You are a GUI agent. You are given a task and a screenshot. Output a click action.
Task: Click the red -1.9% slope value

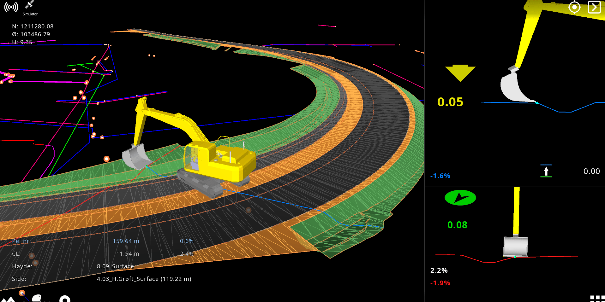tap(440, 283)
